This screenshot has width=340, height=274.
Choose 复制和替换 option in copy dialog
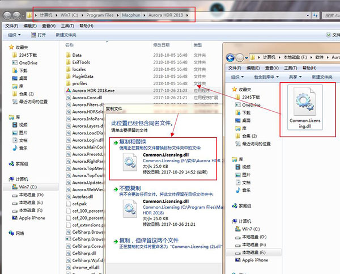coord(163,158)
